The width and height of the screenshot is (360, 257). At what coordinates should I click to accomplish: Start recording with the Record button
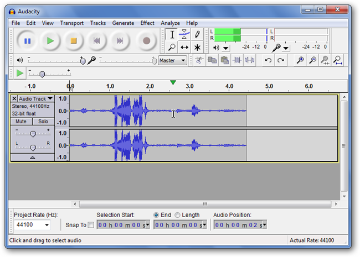[146, 40]
